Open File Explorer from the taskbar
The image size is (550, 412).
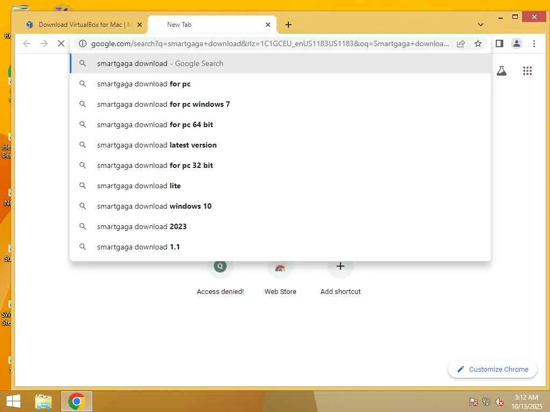click(x=44, y=401)
